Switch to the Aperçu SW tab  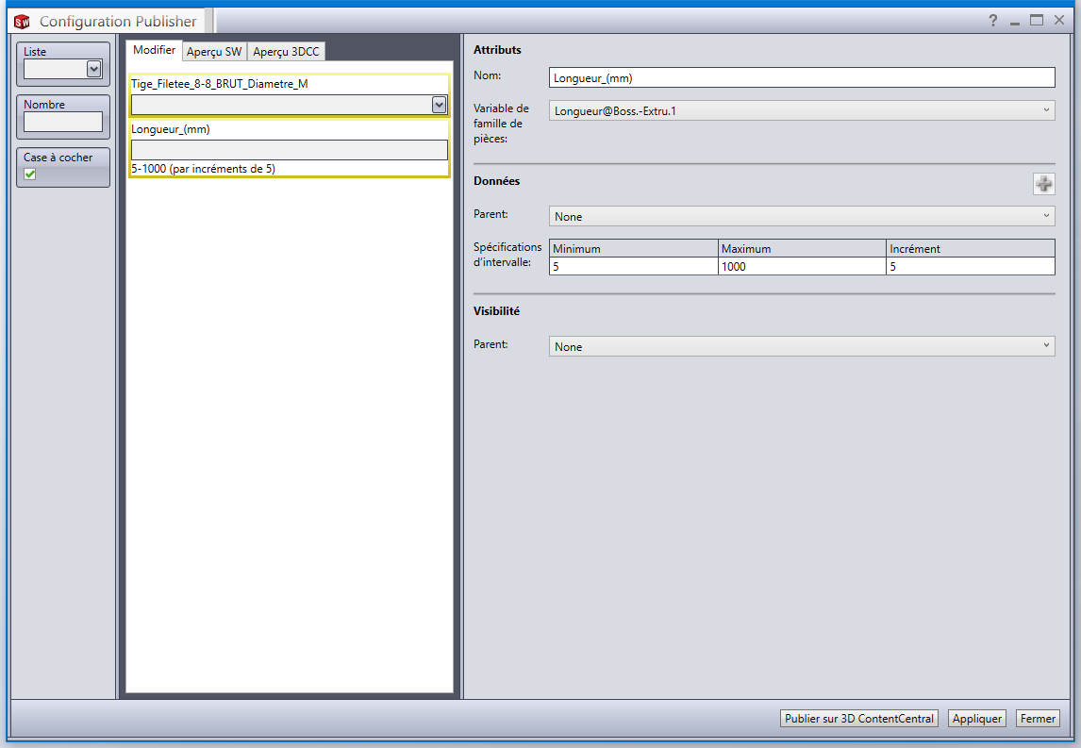214,51
